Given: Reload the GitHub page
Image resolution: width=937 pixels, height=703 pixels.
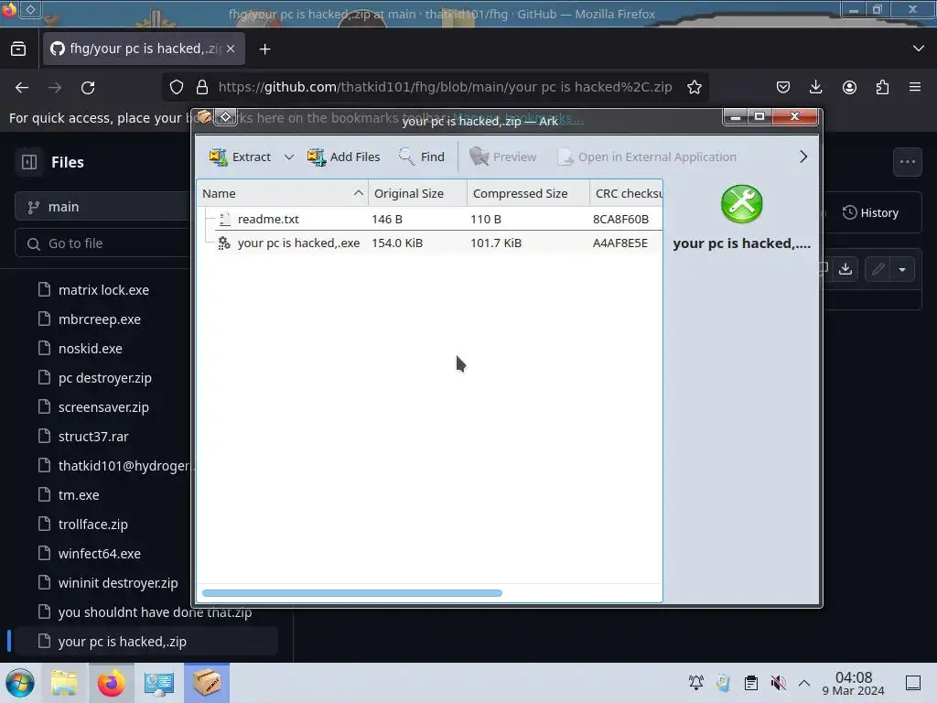Looking at the screenshot, I should [x=88, y=87].
